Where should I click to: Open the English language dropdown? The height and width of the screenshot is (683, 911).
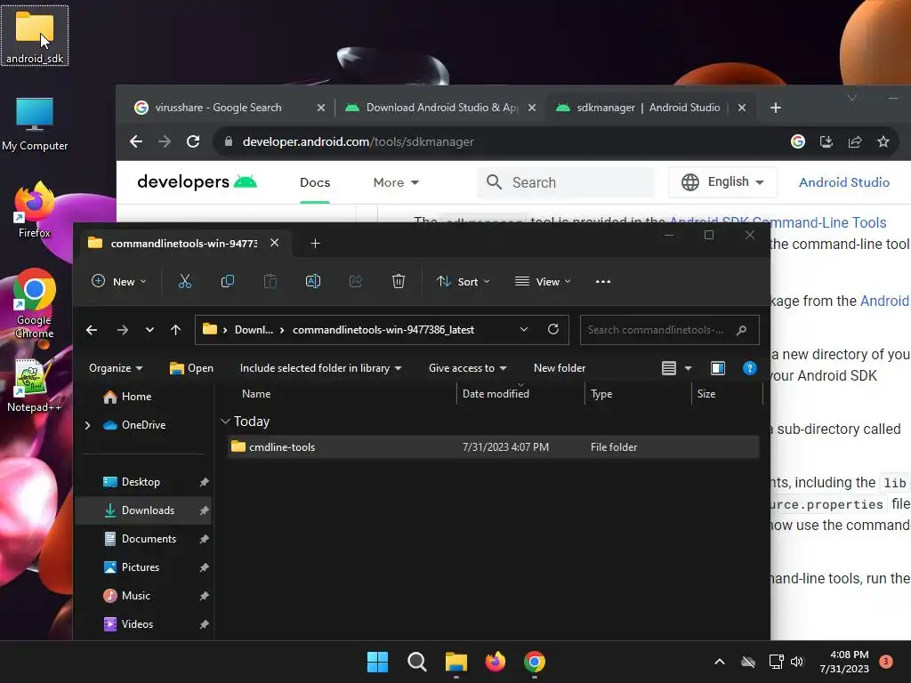(x=722, y=181)
